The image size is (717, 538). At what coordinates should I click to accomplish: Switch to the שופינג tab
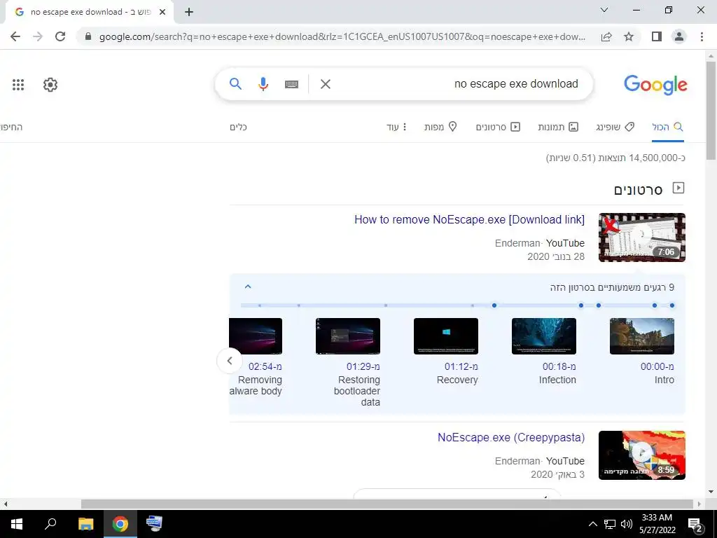[x=615, y=127]
